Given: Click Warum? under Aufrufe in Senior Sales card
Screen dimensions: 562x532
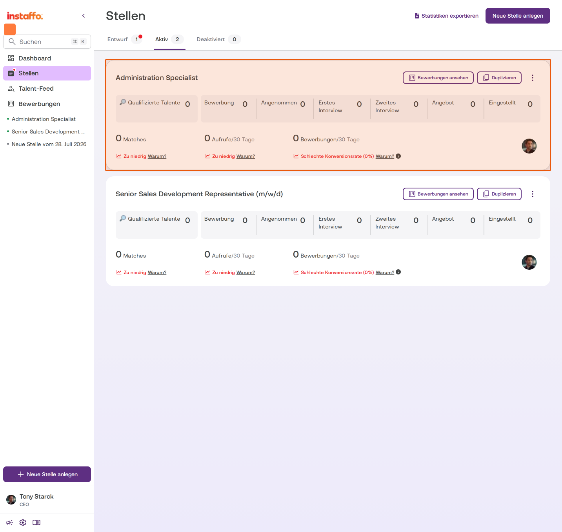Looking at the screenshot, I should pyautogui.click(x=246, y=272).
